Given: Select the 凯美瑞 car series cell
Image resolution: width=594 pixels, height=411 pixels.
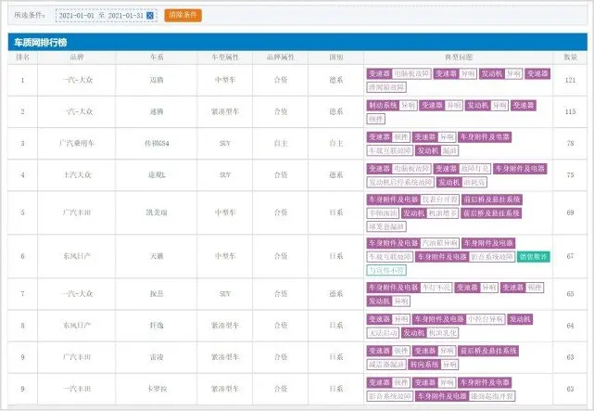Looking at the screenshot, I should pos(157,212).
